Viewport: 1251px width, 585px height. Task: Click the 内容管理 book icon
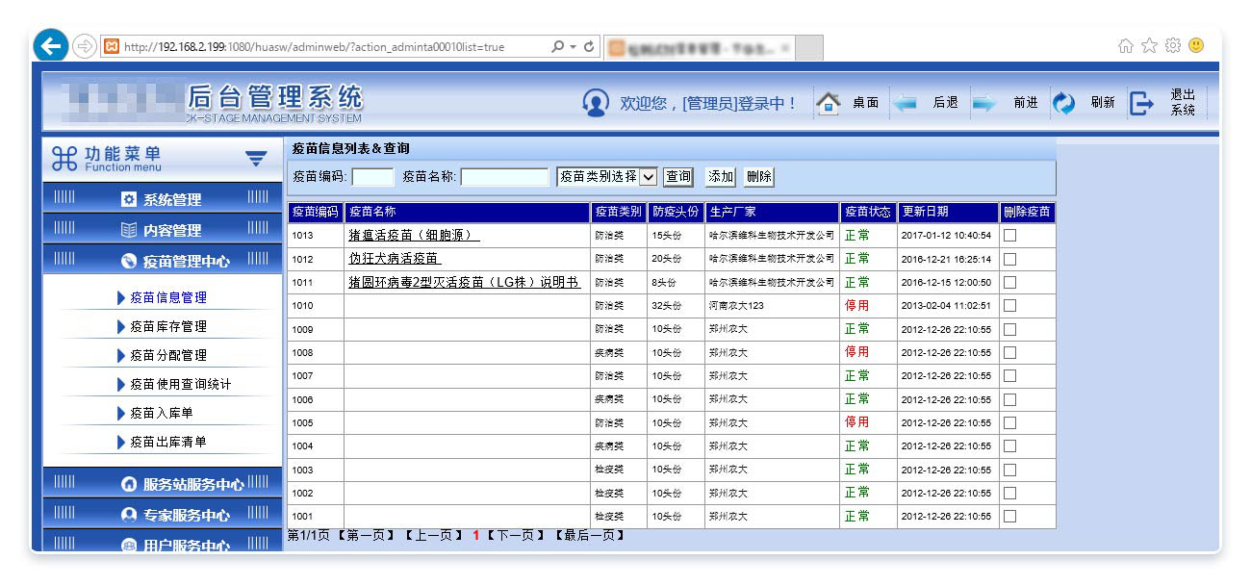(x=129, y=231)
